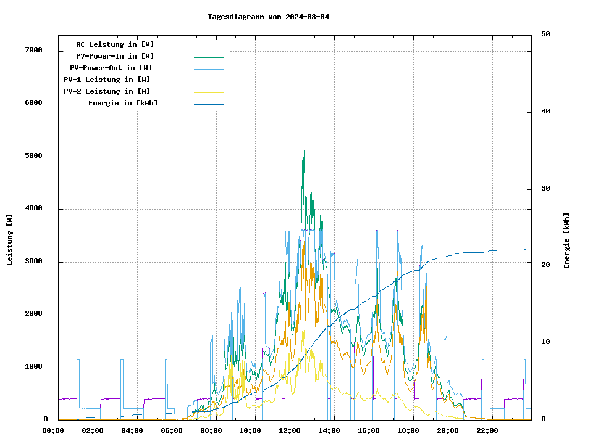This screenshot has height=444, width=593.
Task: Select the 20 tick on the right axis
Action: (x=545, y=265)
